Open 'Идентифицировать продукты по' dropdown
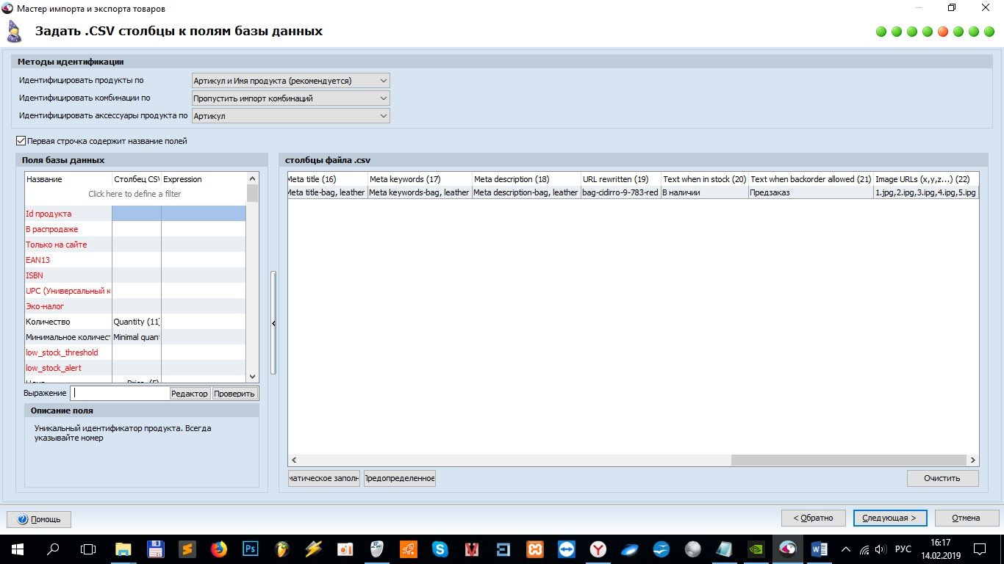Viewport: 1004px width, 564px height. (x=290, y=81)
